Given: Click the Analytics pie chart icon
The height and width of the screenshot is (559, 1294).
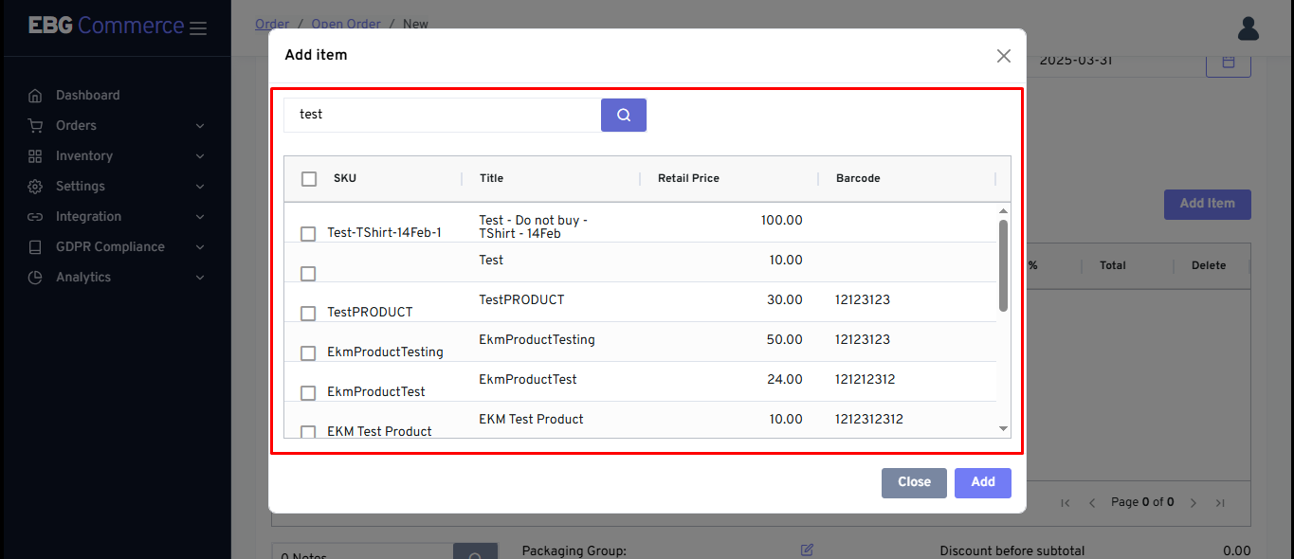Looking at the screenshot, I should (35, 278).
